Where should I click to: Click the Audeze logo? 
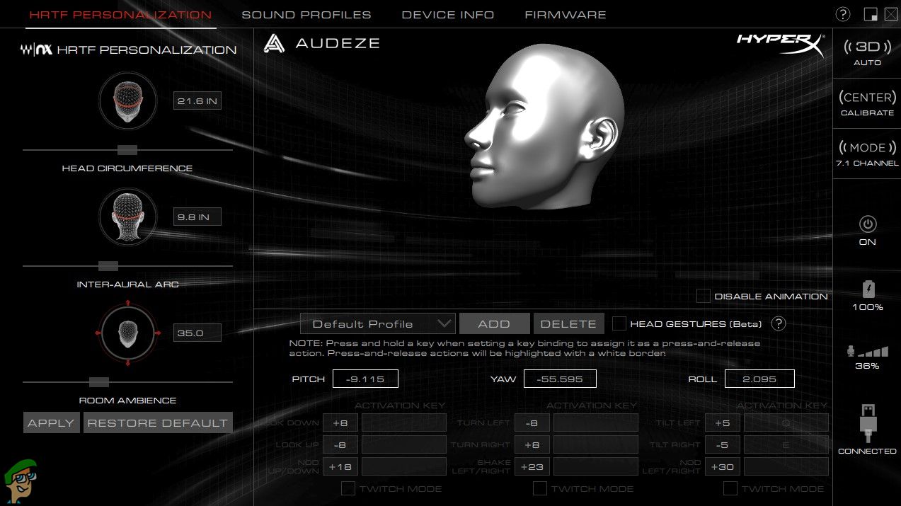click(322, 43)
